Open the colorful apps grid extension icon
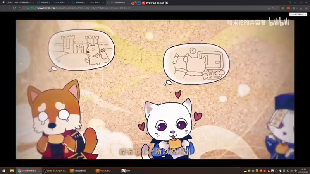The image size is (310, 174). pos(283,8)
